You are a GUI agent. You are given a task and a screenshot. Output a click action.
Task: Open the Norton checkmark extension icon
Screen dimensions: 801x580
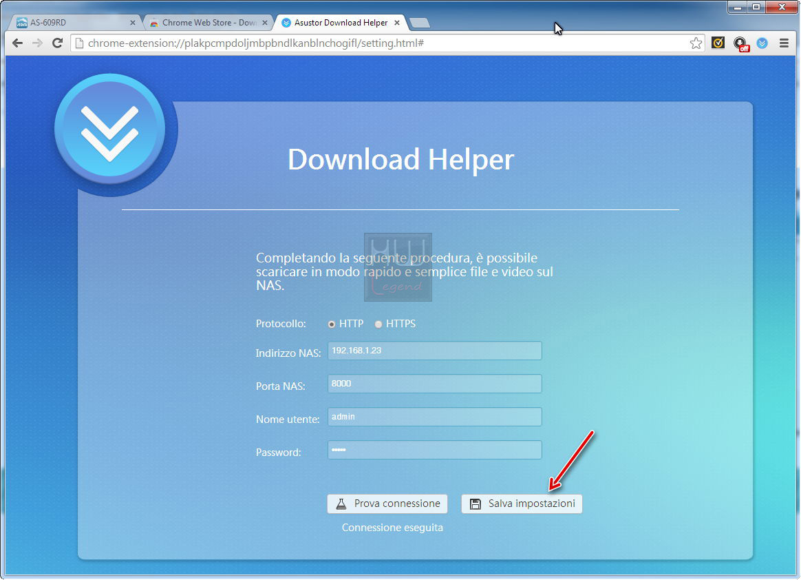[718, 43]
